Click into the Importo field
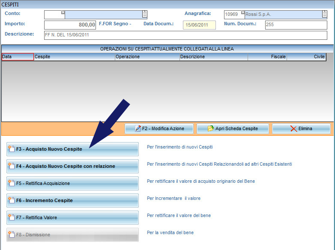 coord(70,25)
